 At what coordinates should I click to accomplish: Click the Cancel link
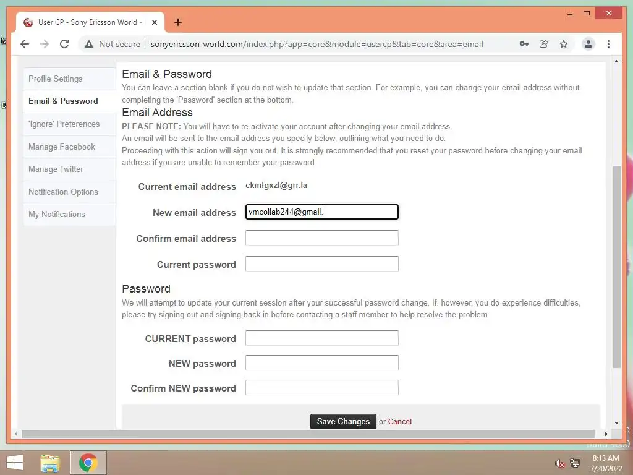(x=400, y=422)
